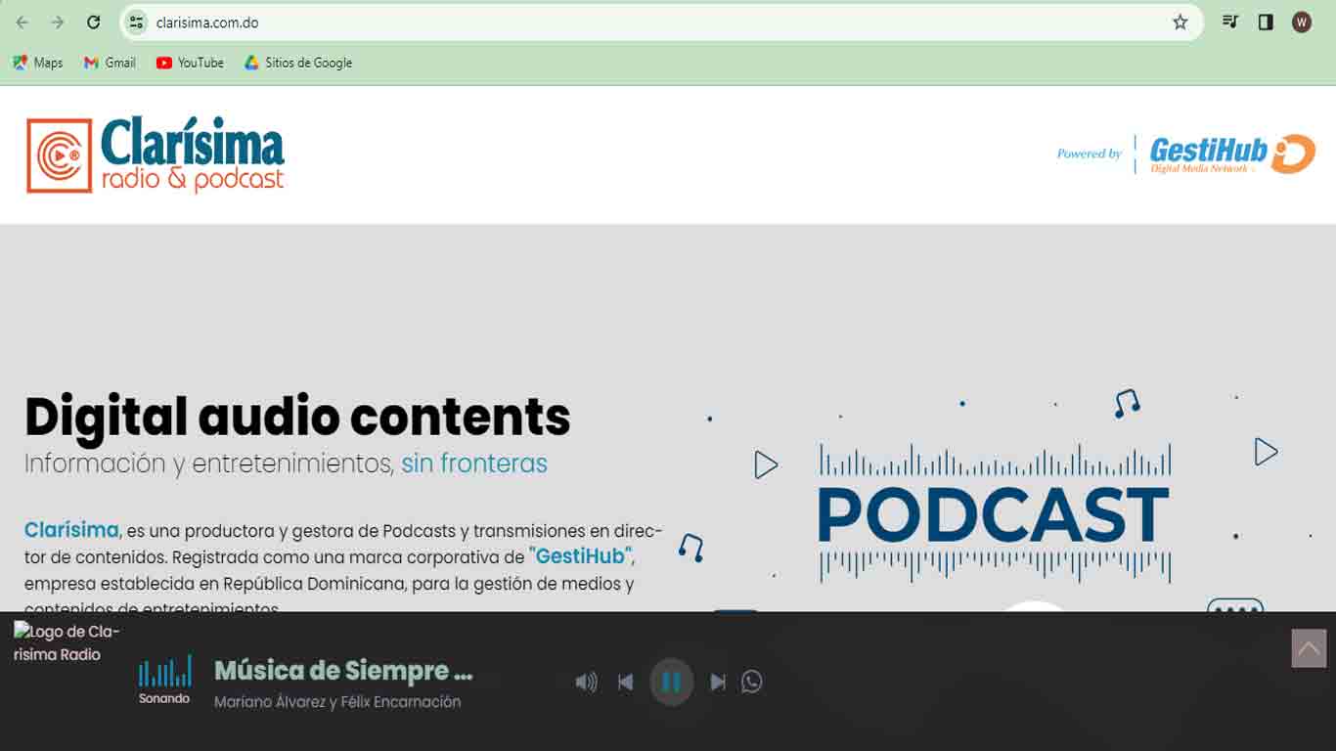Skip to previous track in player
Viewport: 1336px width, 751px height.
626,683
